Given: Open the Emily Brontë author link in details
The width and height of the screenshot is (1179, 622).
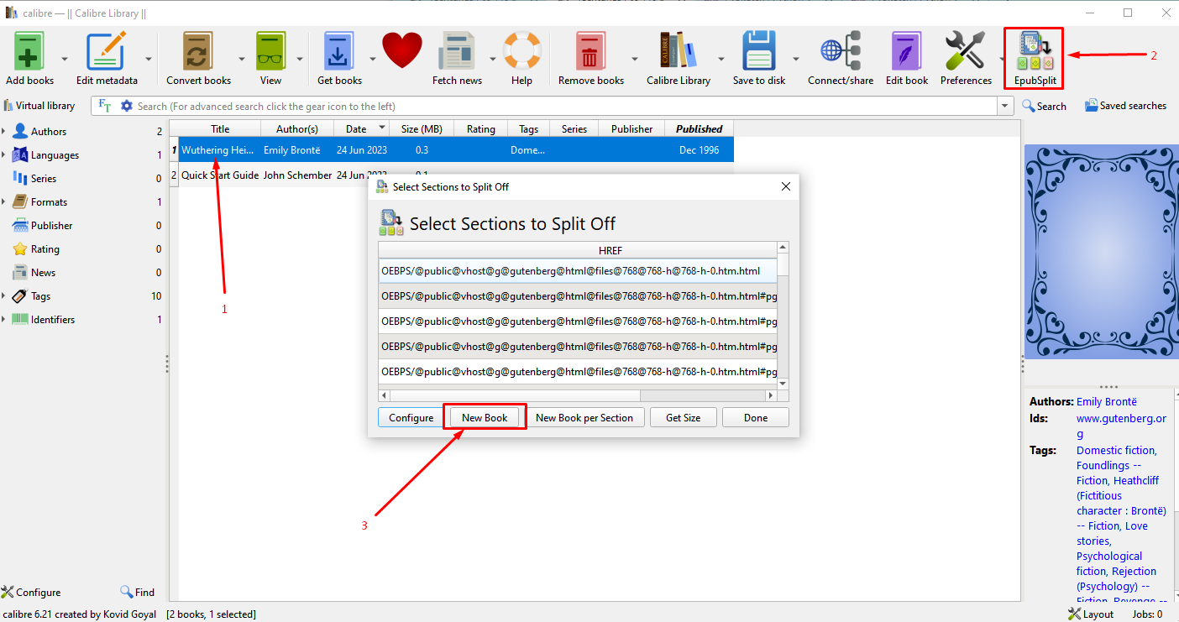Looking at the screenshot, I should pos(1107,402).
